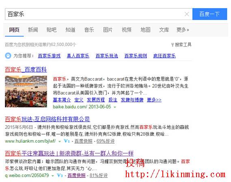Click the 百度一下 search button
This screenshot has height=182, width=231.
click(209, 14)
